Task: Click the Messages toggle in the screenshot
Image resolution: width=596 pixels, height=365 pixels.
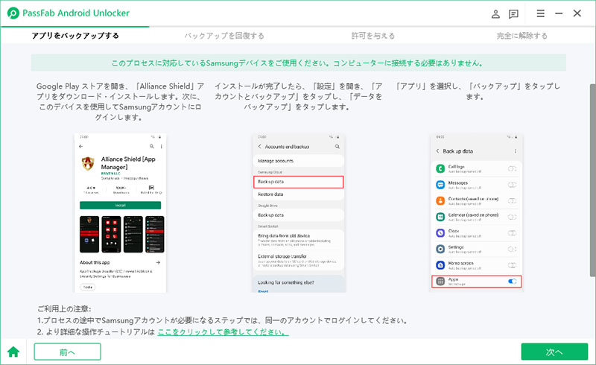Action: [512, 185]
